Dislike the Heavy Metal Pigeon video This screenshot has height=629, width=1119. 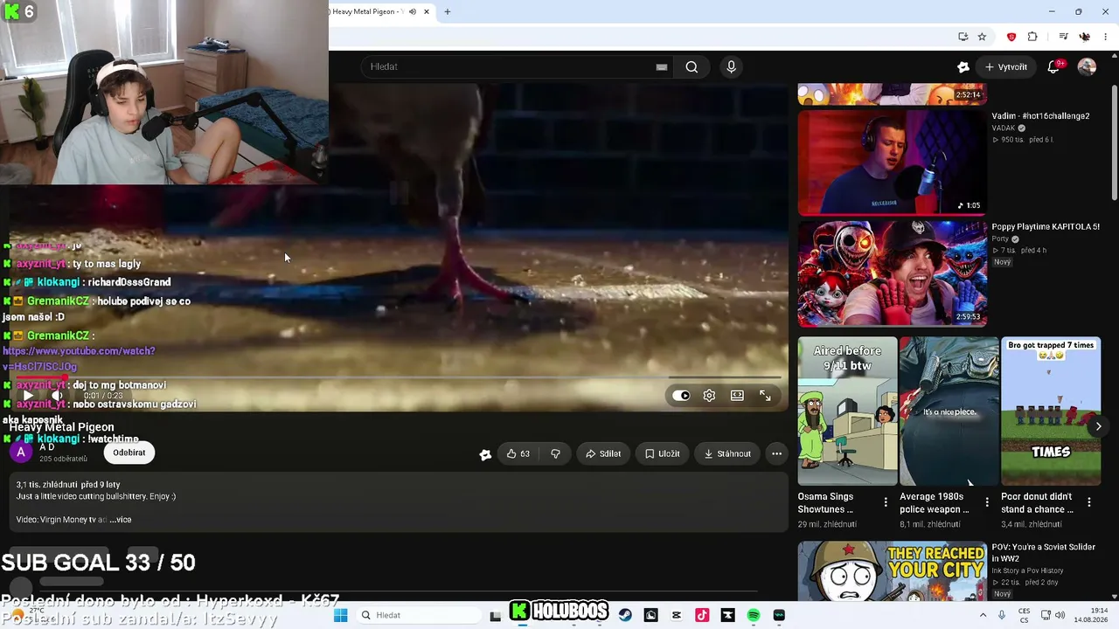point(555,453)
